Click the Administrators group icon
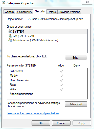 click(x=10, y=40)
